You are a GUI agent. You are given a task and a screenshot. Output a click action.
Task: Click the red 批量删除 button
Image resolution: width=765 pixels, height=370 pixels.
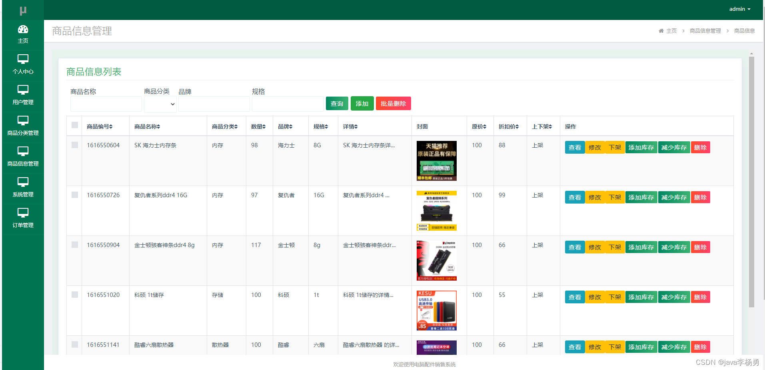[393, 103]
